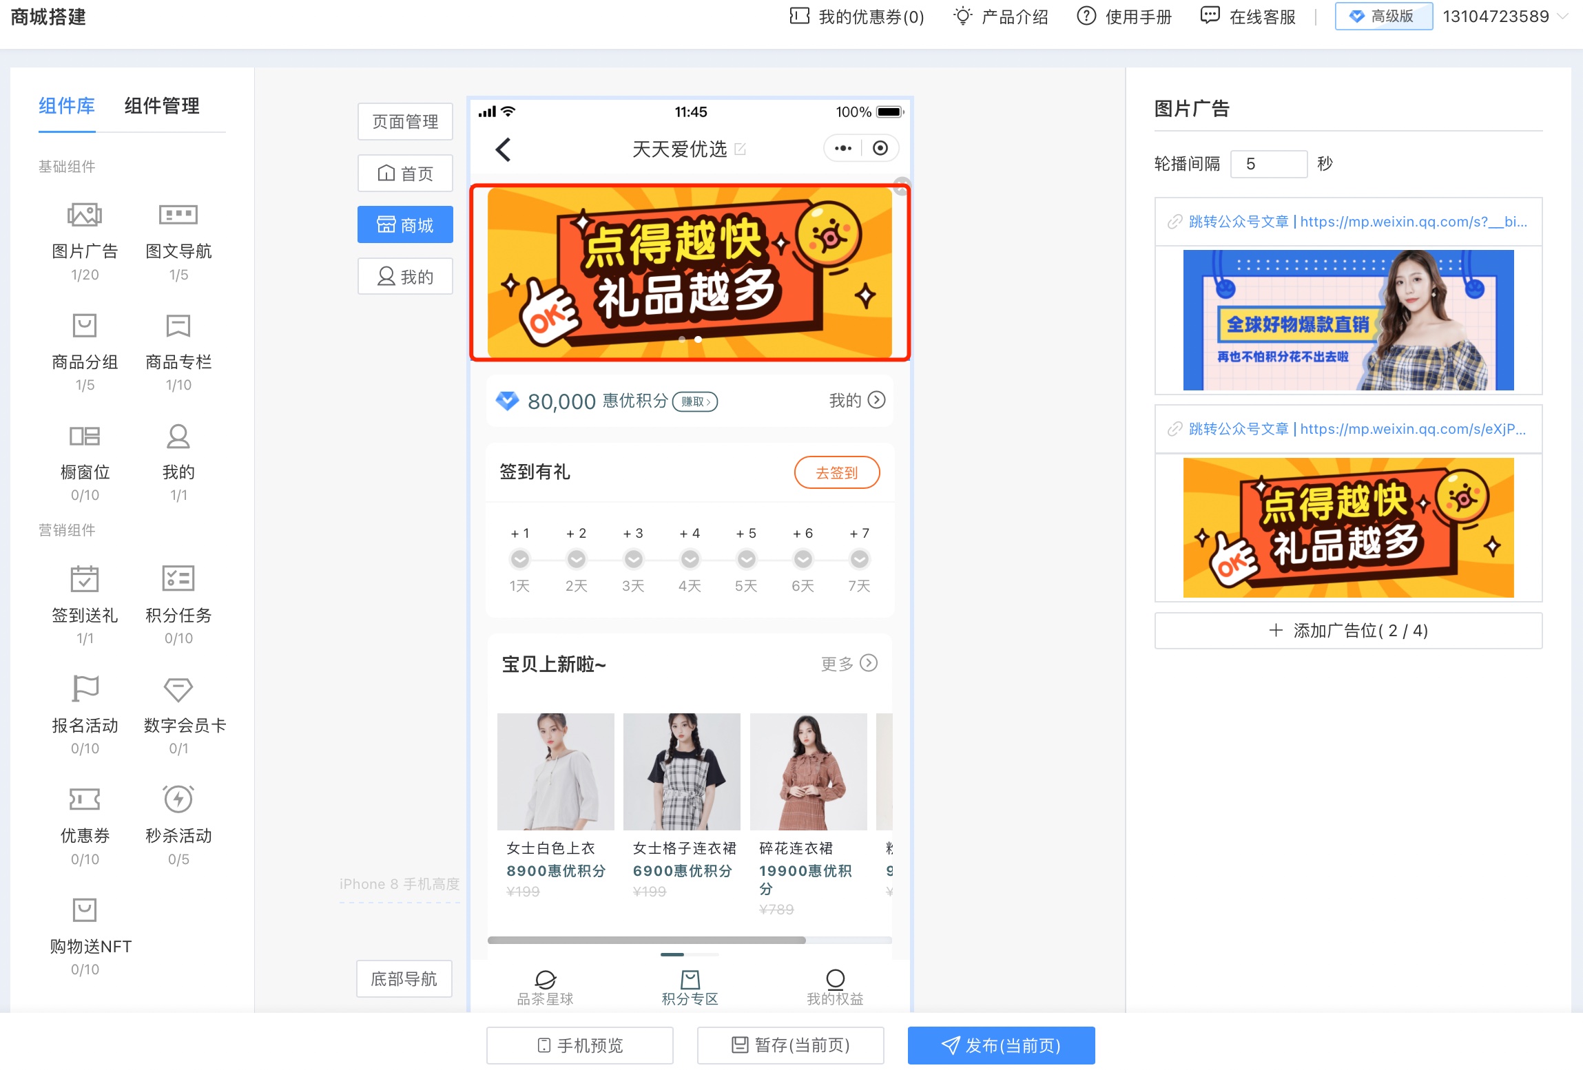Screen dimensions: 1583x1070
Task: Edit the 天天爱优选 title pencil icon
Action: coord(741,149)
